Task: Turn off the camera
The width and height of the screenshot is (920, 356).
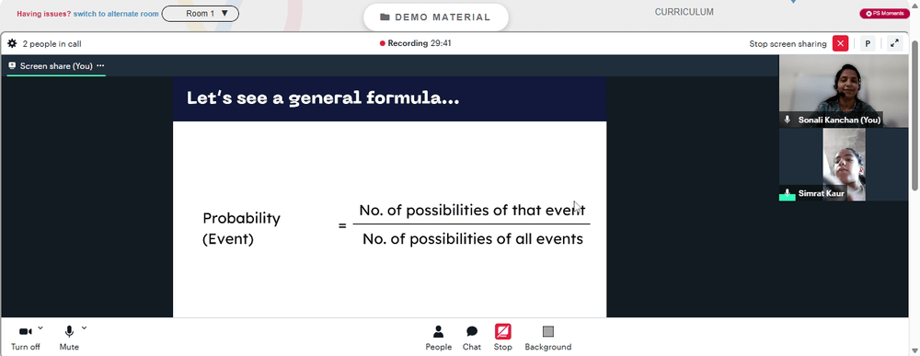Action: [25, 338]
